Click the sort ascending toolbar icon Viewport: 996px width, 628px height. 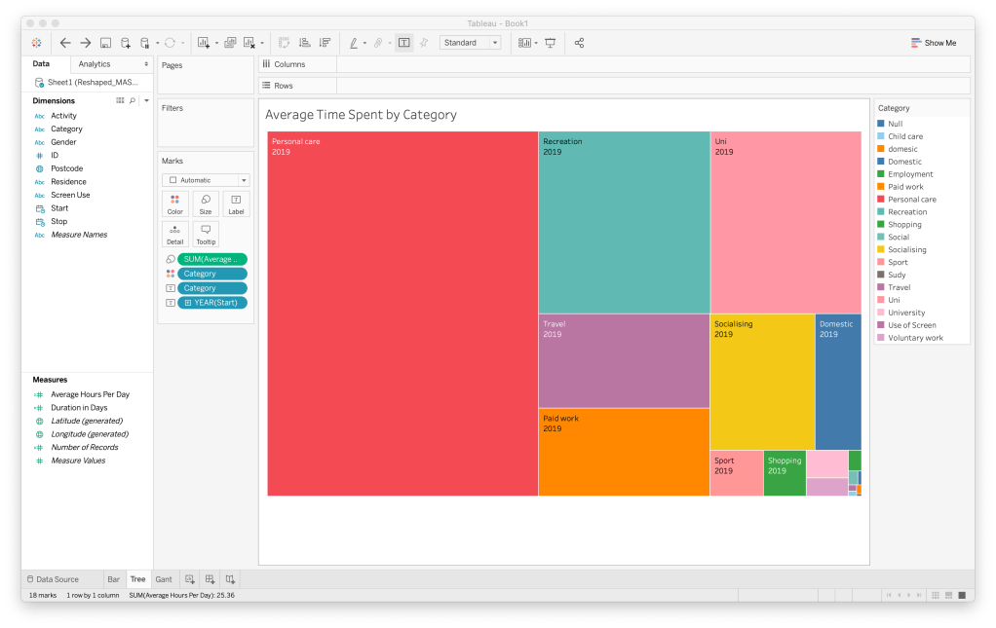pyautogui.click(x=305, y=43)
